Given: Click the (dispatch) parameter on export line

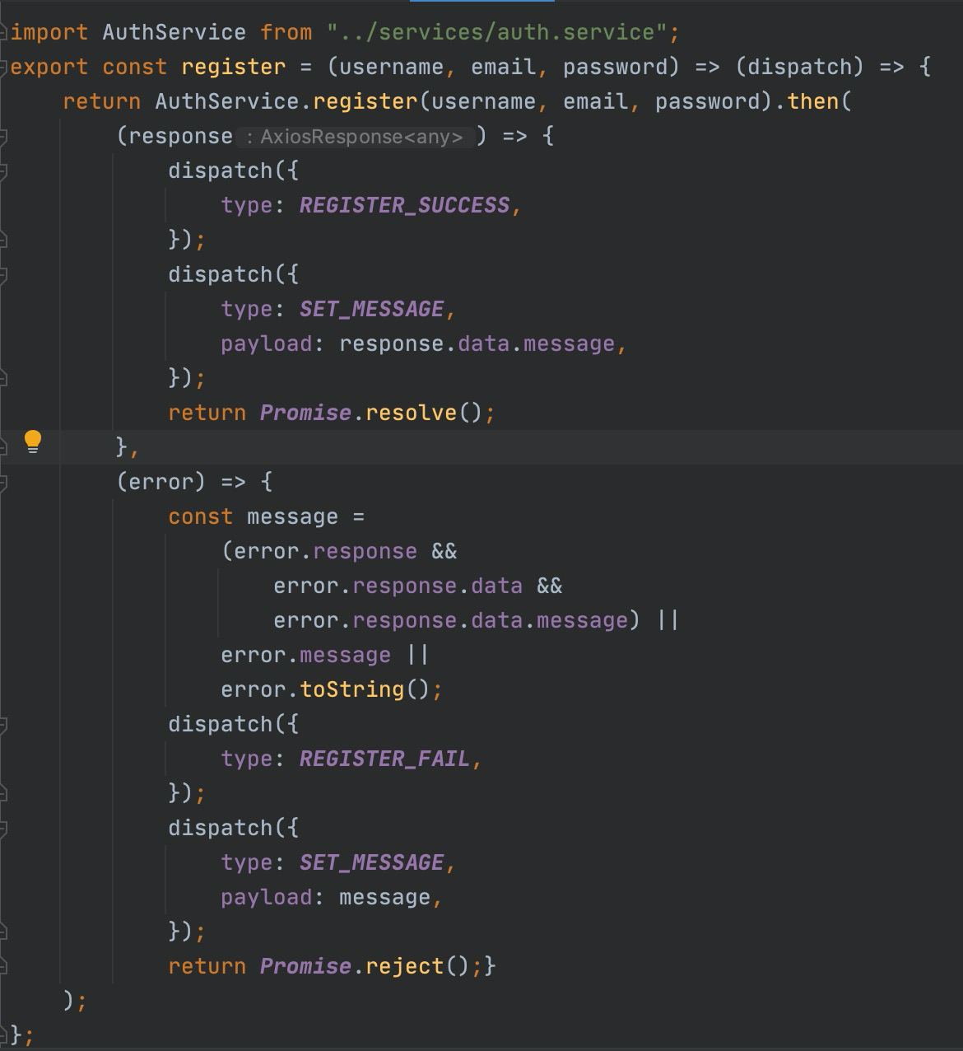Looking at the screenshot, I should [799, 67].
